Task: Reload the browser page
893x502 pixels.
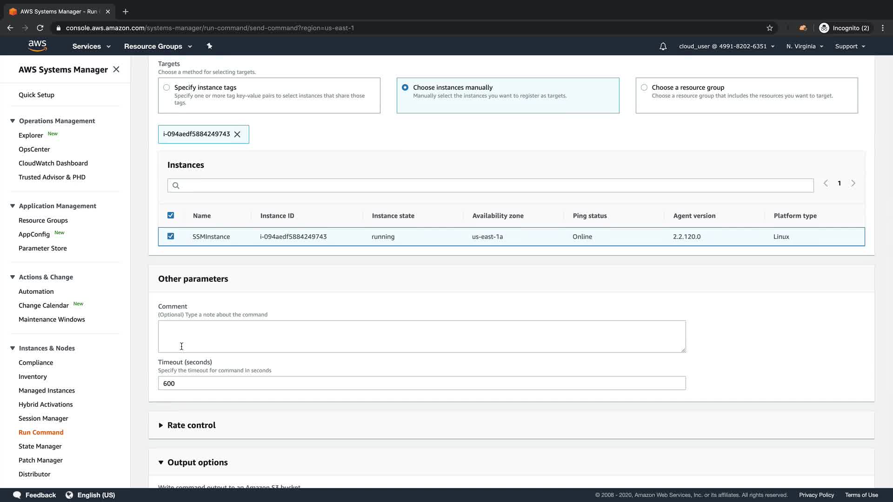Action: (40, 28)
